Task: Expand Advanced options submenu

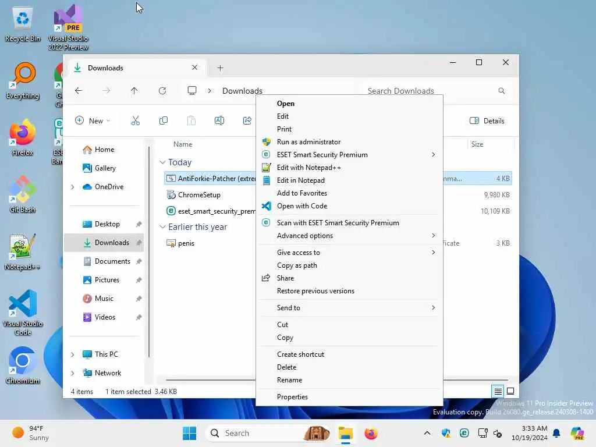Action: tap(349, 236)
